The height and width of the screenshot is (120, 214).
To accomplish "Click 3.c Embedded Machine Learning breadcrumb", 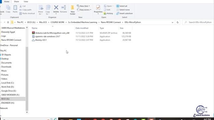I will 83,22.
